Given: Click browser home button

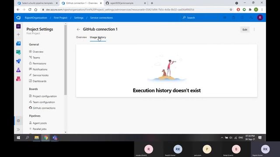Looking at the screenshot, I should click(36, 10).
